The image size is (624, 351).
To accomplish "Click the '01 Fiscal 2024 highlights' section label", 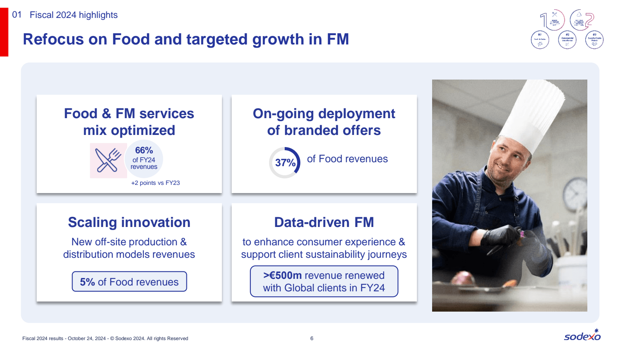I will tap(65, 15).
